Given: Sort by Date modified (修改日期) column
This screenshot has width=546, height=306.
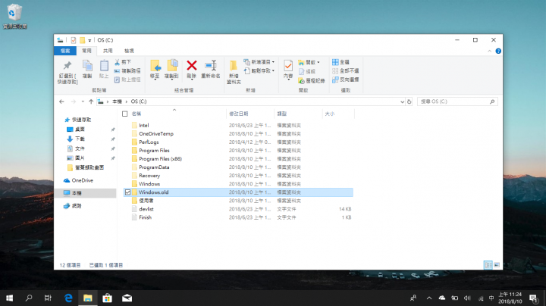Looking at the screenshot, I should [x=239, y=114].
